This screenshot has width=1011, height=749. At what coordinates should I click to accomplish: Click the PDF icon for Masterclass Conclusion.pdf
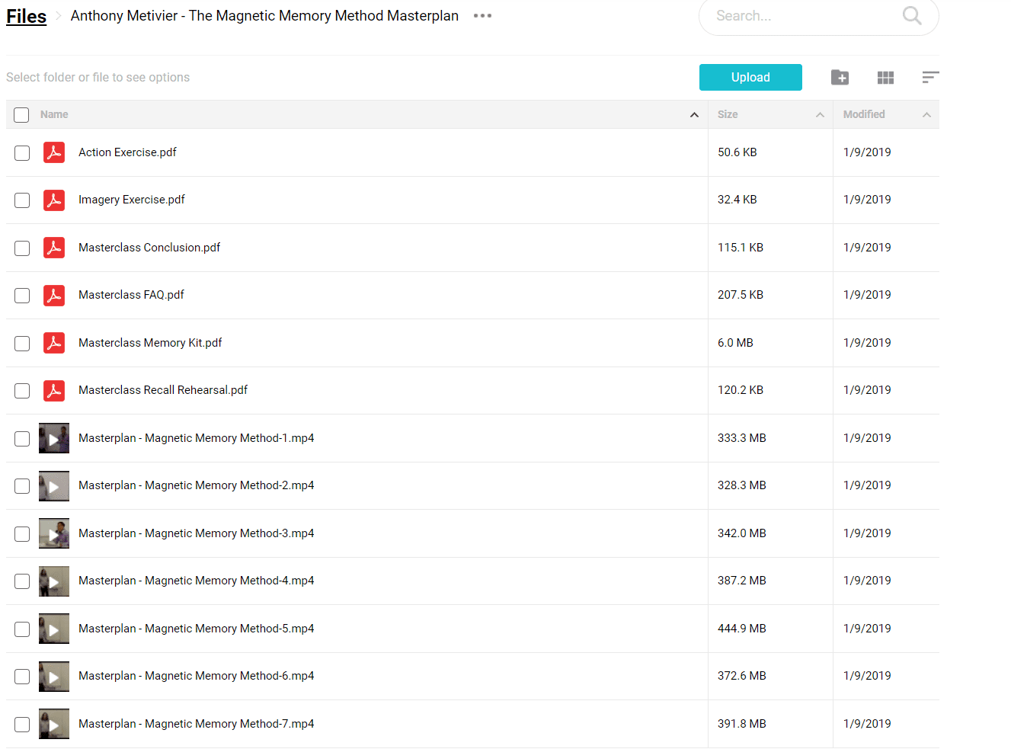coord(54,248)
